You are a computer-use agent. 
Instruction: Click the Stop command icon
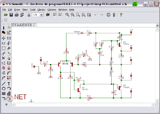coord(108,15)
